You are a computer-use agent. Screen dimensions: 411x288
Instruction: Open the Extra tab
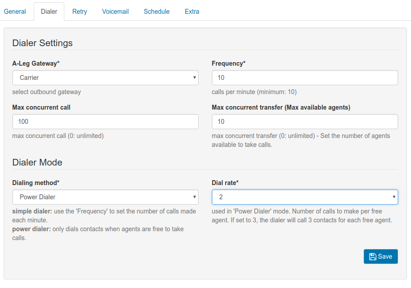click(192, 12)
